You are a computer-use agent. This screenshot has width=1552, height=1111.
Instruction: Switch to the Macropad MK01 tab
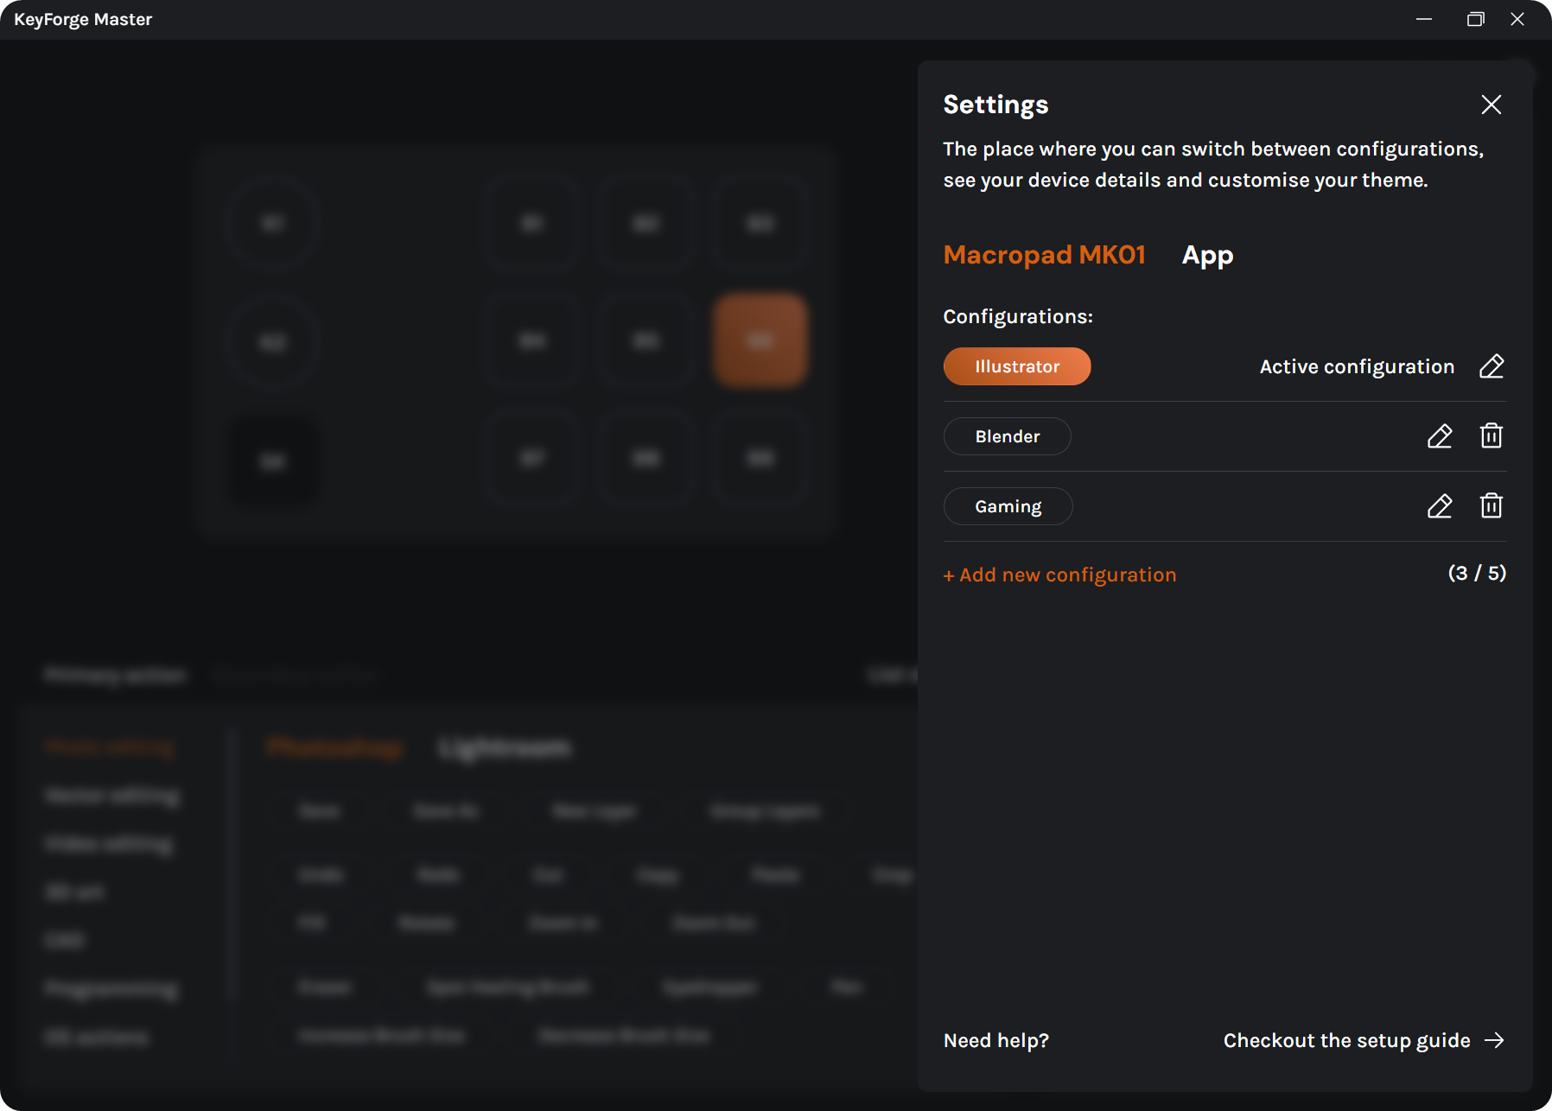1044,255
